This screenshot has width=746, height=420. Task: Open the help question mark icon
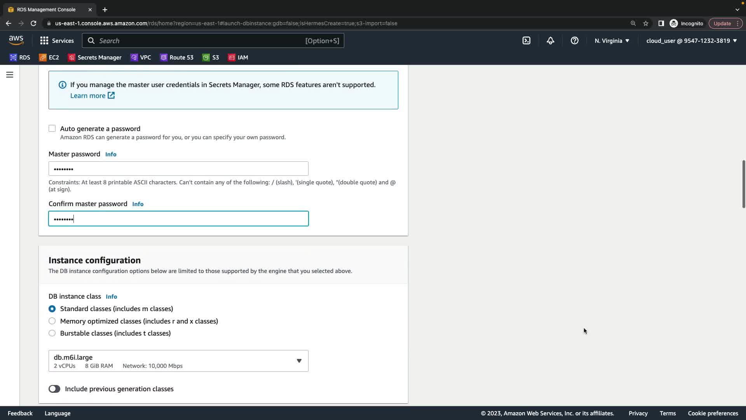click(574, 40)
